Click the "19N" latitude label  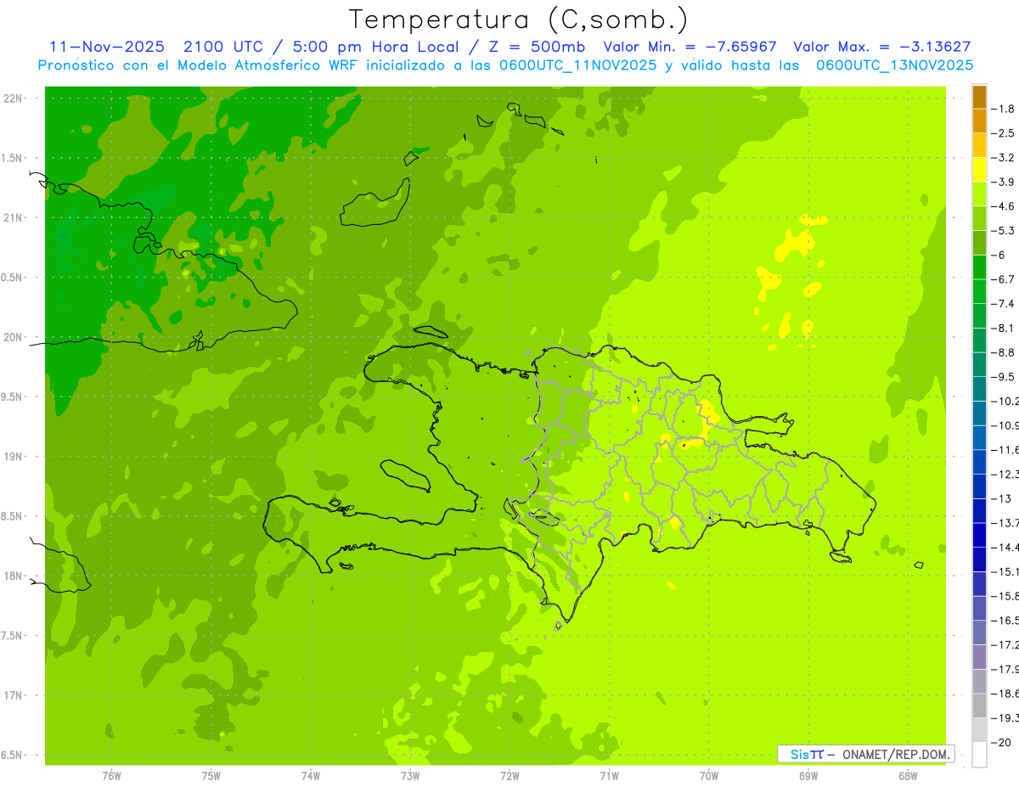pyautogui.click(x=12, y=457)
